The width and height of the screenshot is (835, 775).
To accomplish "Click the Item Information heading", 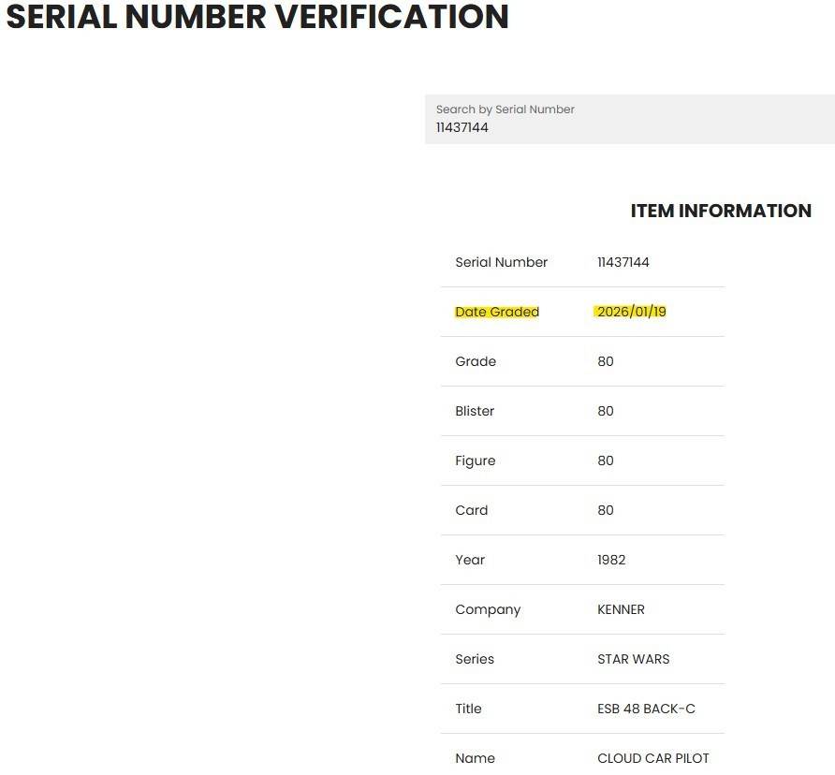I will [721, 211].
